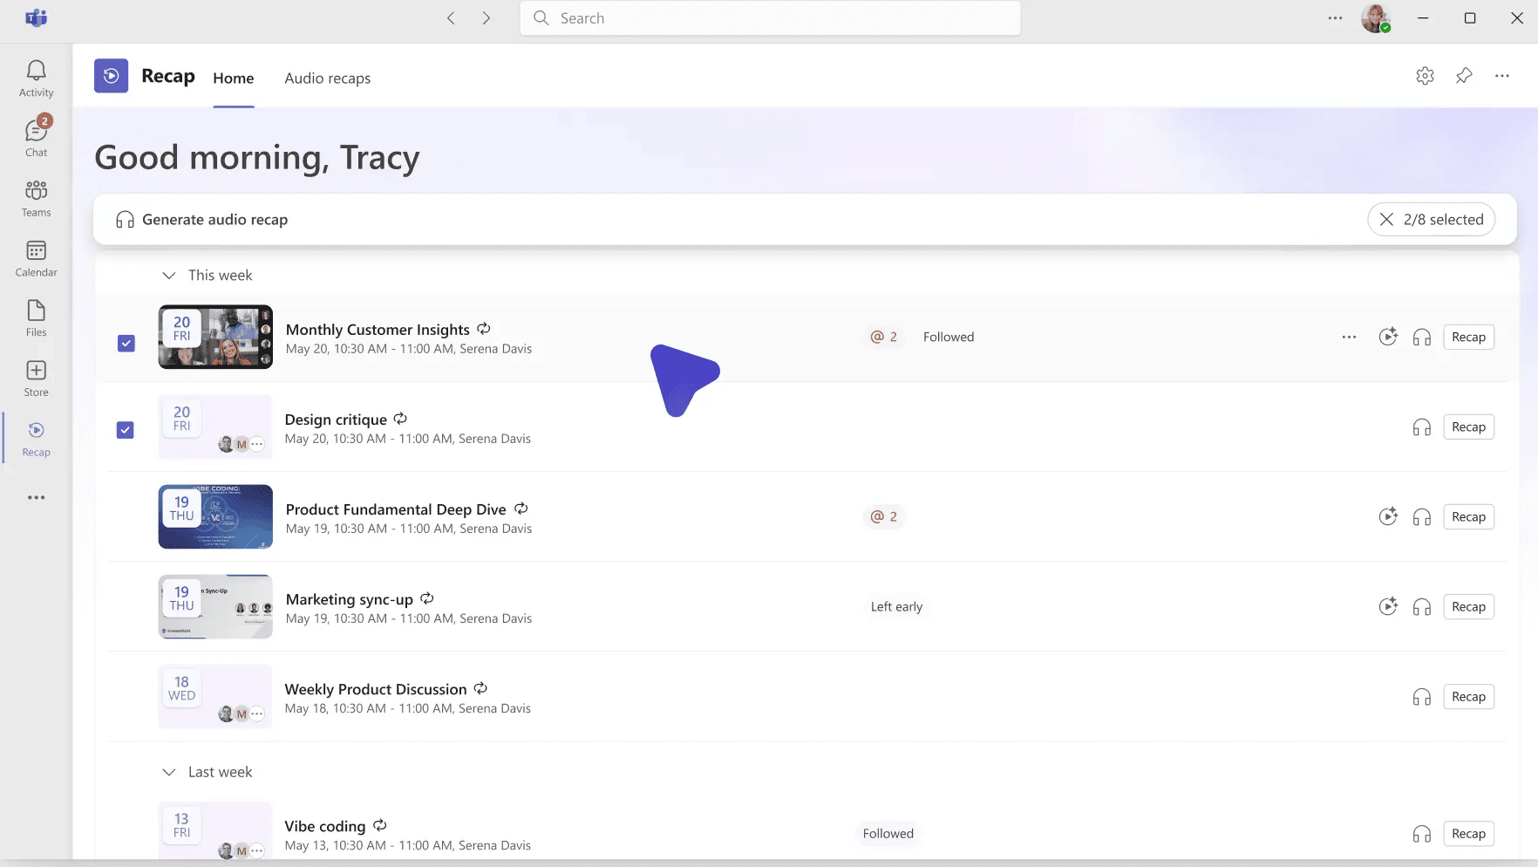Viewport: 1538px width, 867px height.
Task: Open Monthly Customer Insights meeting thumbnail
Action: pyautogui.click(x=215, y=337)
